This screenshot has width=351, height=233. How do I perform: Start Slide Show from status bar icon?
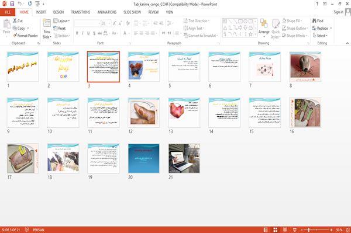pos(295,229)
